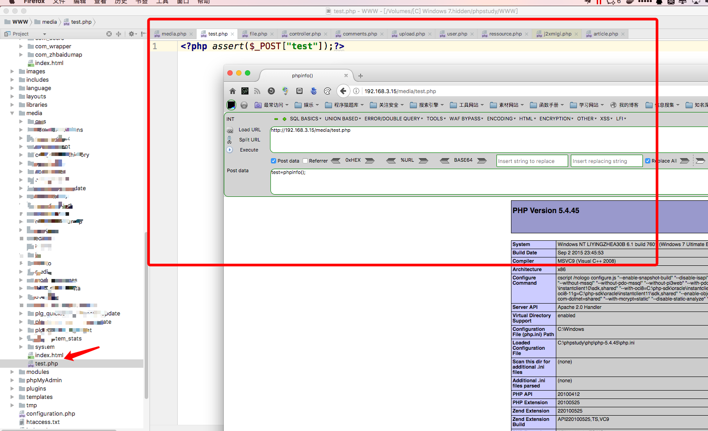This screenshot has height=431, width=708.
Task: Click the Insert string to replace field
Action: tap(532, 161)
